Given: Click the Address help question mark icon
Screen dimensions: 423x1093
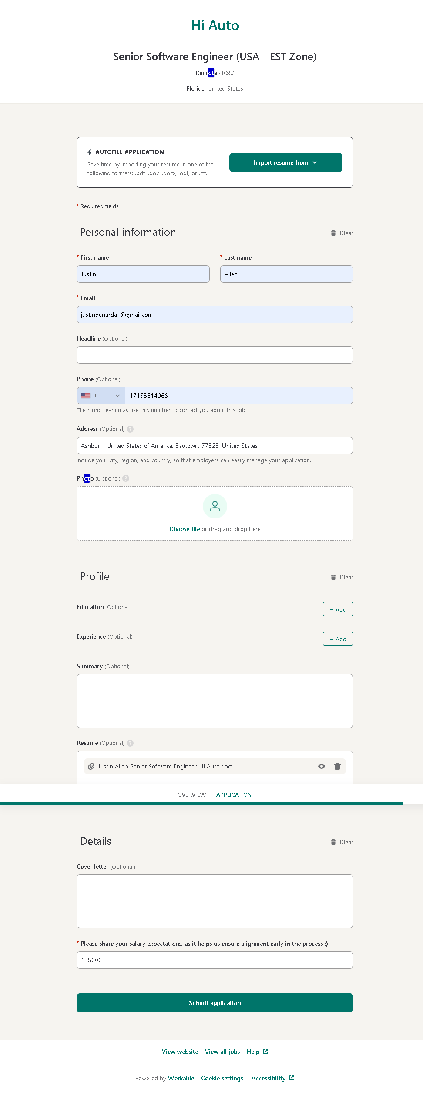Looking at the screenshot, I should [x=130, y=429].
